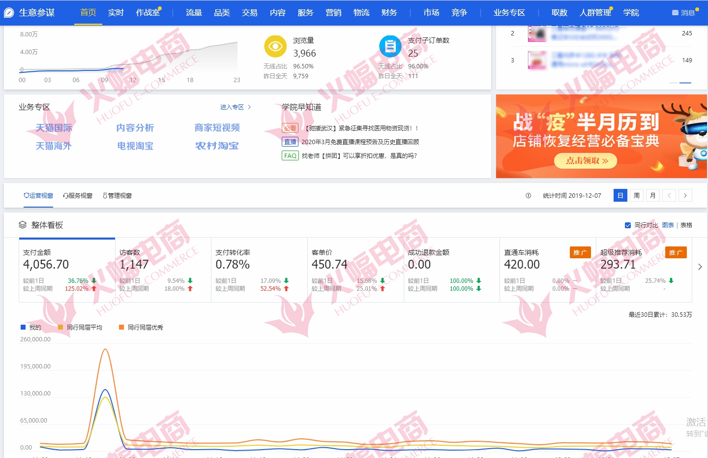Open 财务 menu item

pyautogui.click(x=389, y=12)
